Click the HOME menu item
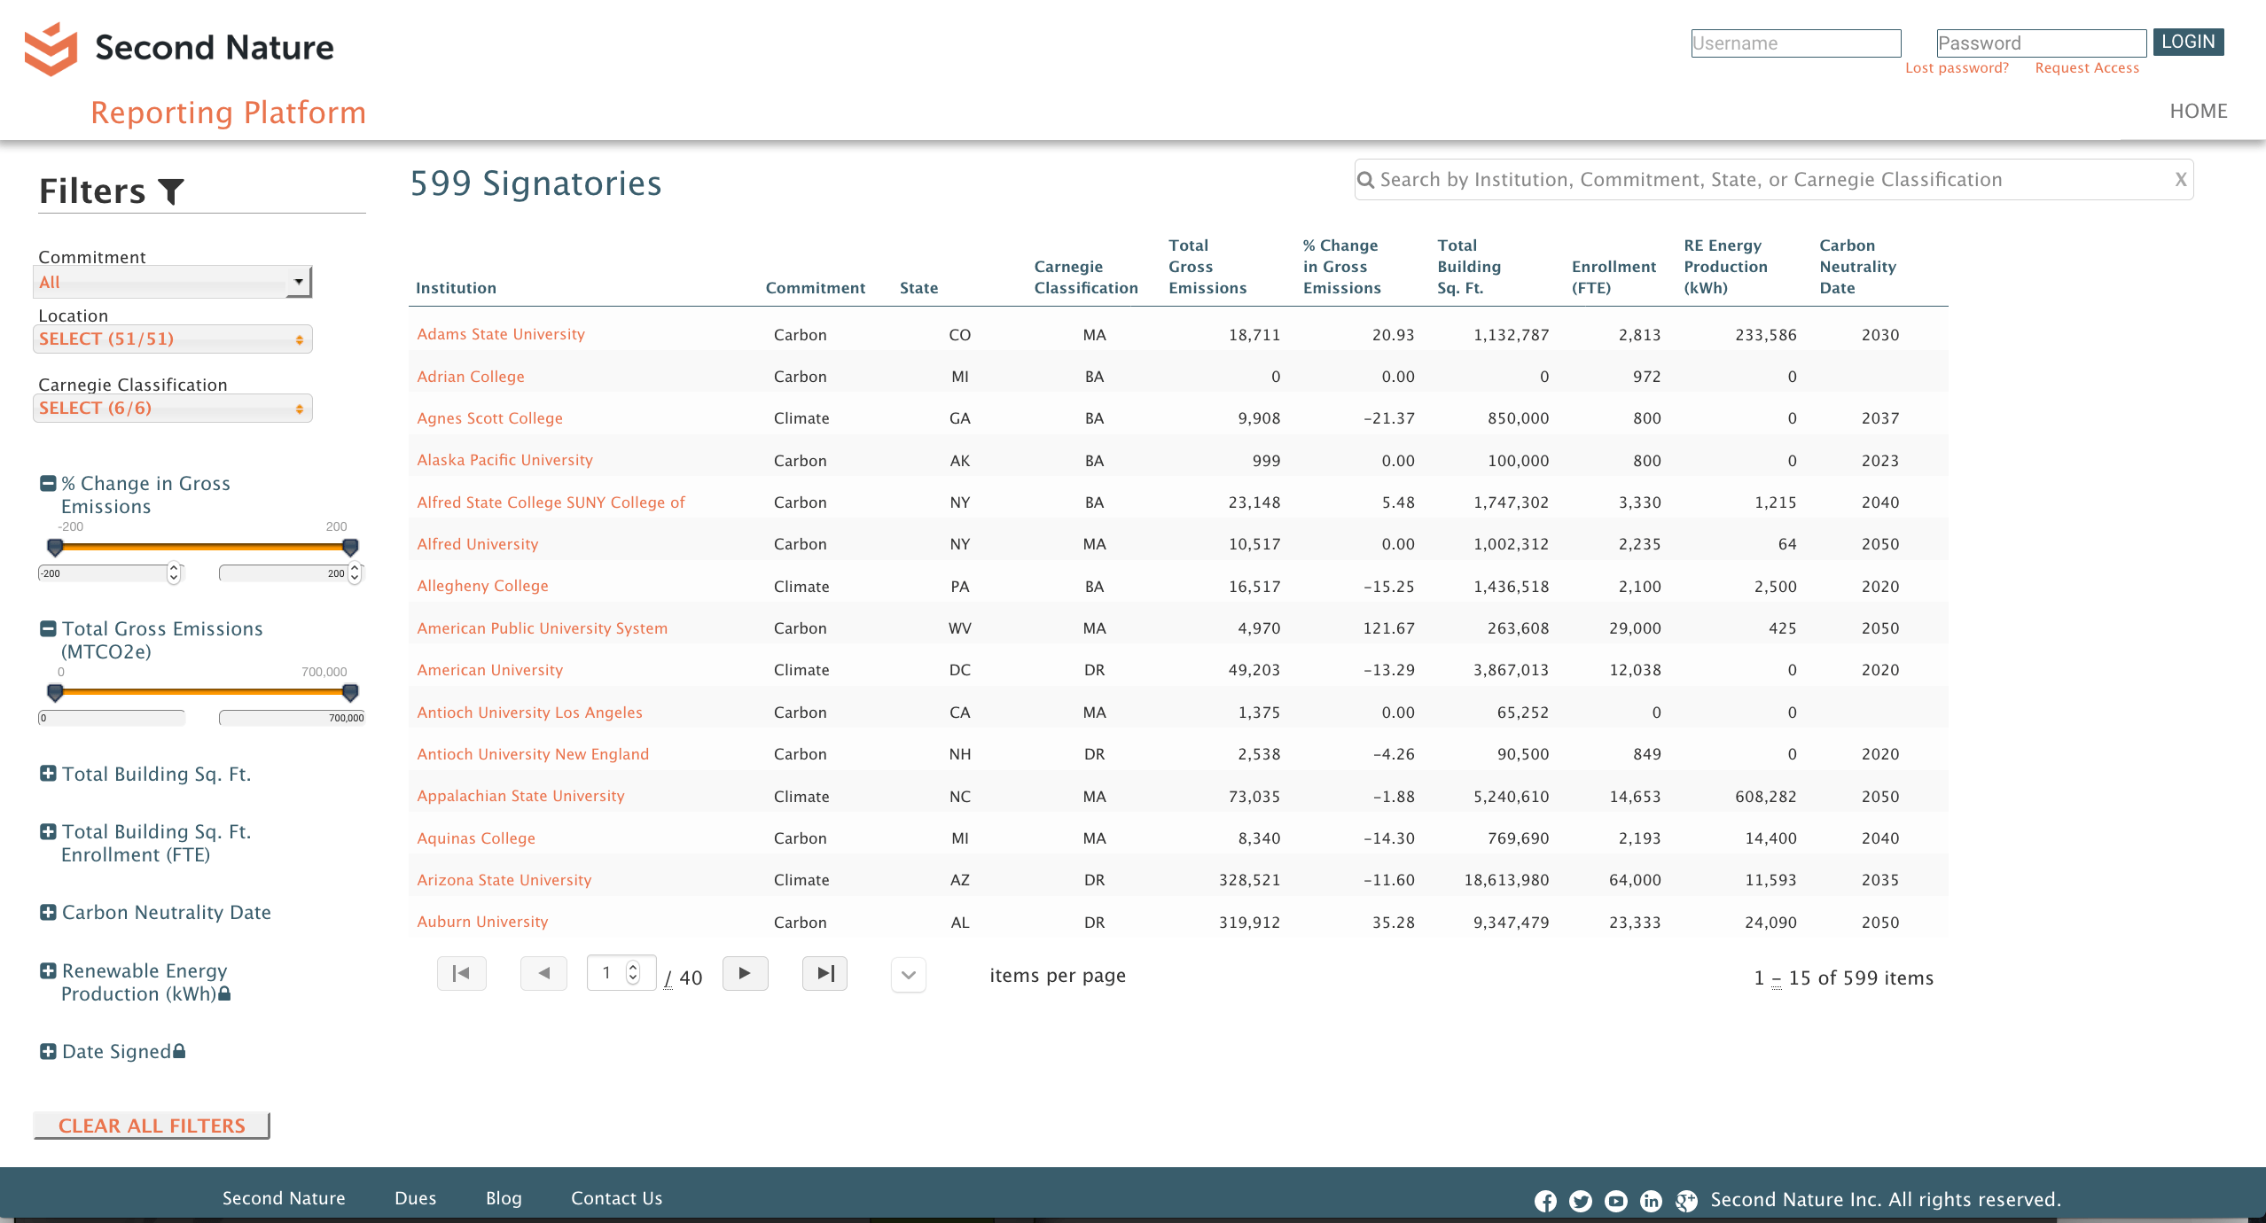The height and width of the screenshot is (1223, 2266). coord(2198,111)
